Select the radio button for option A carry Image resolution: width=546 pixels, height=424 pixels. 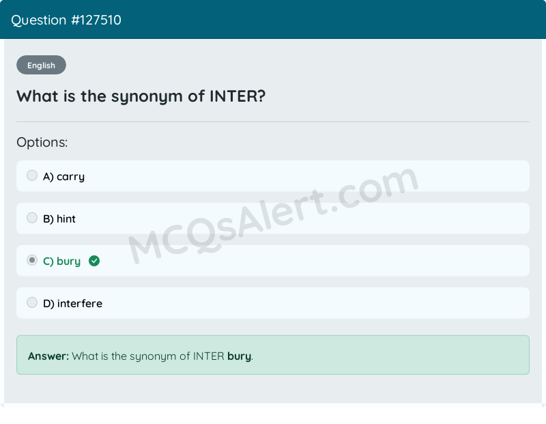tap(32, 175)
